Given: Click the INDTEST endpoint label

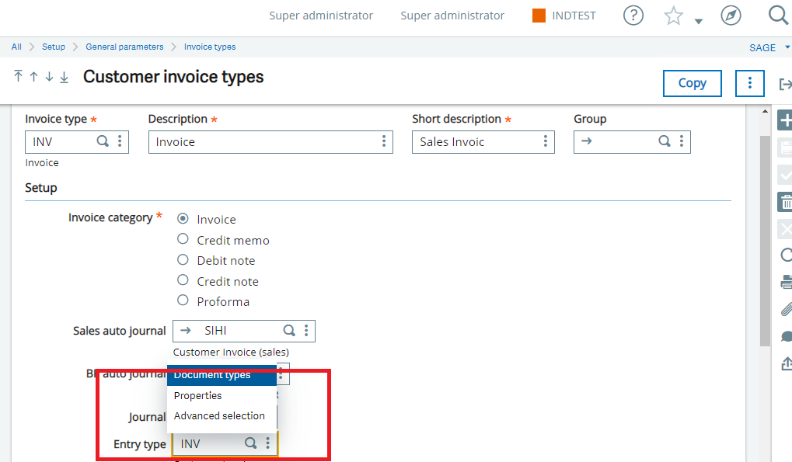Looking at the screenshot, I should 574,16.
